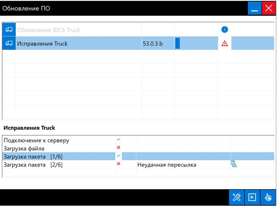Screen dimensions: 277x206
Task: Click the blue download progress bar
Action: (x=178, y=44)
